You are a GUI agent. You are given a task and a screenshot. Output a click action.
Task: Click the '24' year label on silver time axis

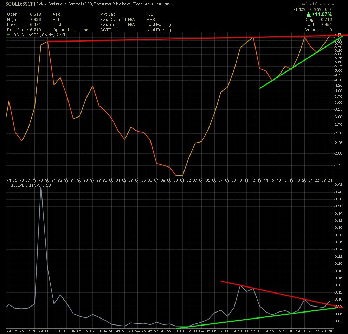(329, 331)
